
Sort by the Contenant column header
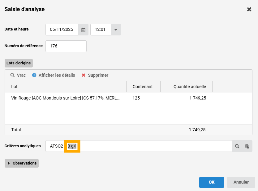pos(143,87)
